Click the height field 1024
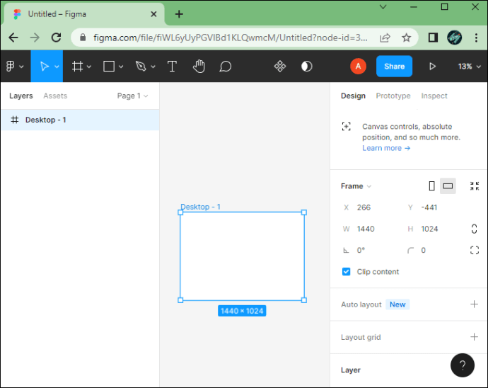 (x=429, y=229)
